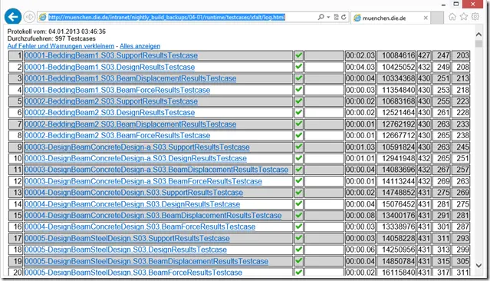Refresh the page with reload icon
Viewport: 490px width, 281px height.
pyautogui.click(x=344, y=17)
